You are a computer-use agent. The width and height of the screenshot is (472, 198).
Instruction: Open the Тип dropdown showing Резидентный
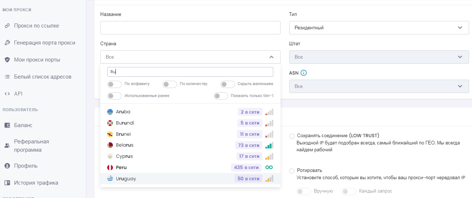pos(379,28)
